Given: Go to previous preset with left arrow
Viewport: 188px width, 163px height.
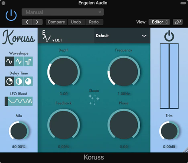Looking at the screenshot, I should [x=27, y=22].
